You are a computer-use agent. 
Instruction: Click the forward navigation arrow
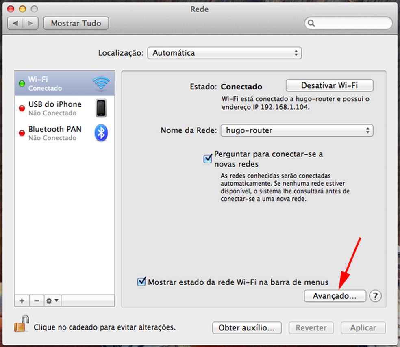point(30,23)
